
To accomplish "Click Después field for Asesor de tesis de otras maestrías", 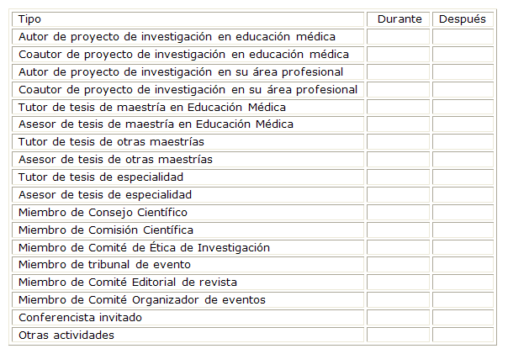I will (463, 159).
